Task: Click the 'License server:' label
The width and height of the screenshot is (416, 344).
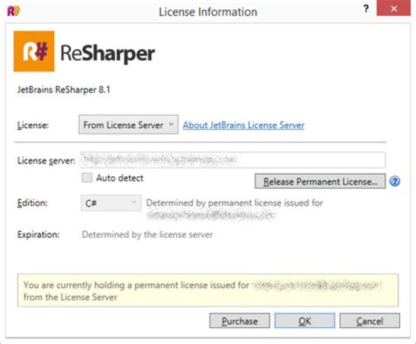Action: click(46, 161)
